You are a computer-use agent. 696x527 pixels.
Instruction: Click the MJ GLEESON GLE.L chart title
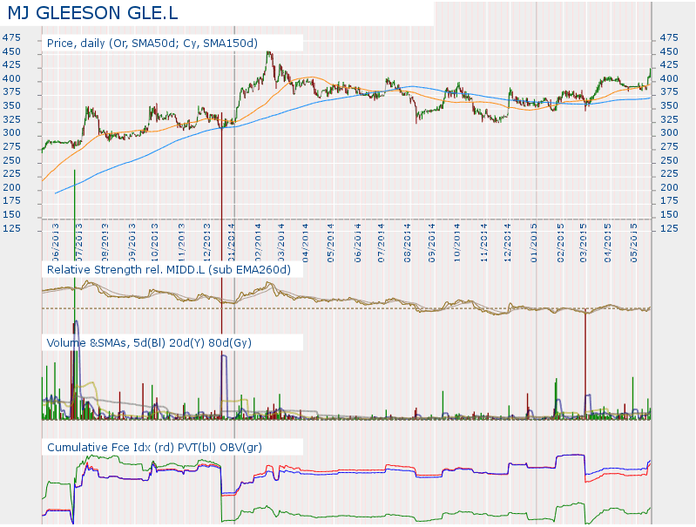(x=92, y=13)
